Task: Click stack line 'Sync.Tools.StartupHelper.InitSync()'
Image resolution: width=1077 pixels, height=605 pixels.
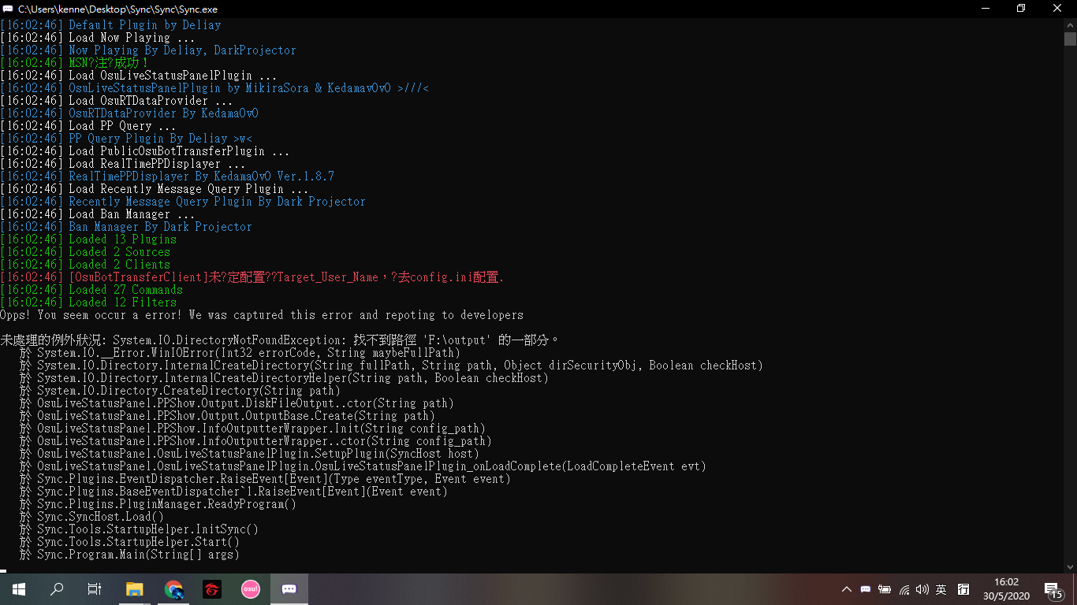Action: (x=139, y=529)
